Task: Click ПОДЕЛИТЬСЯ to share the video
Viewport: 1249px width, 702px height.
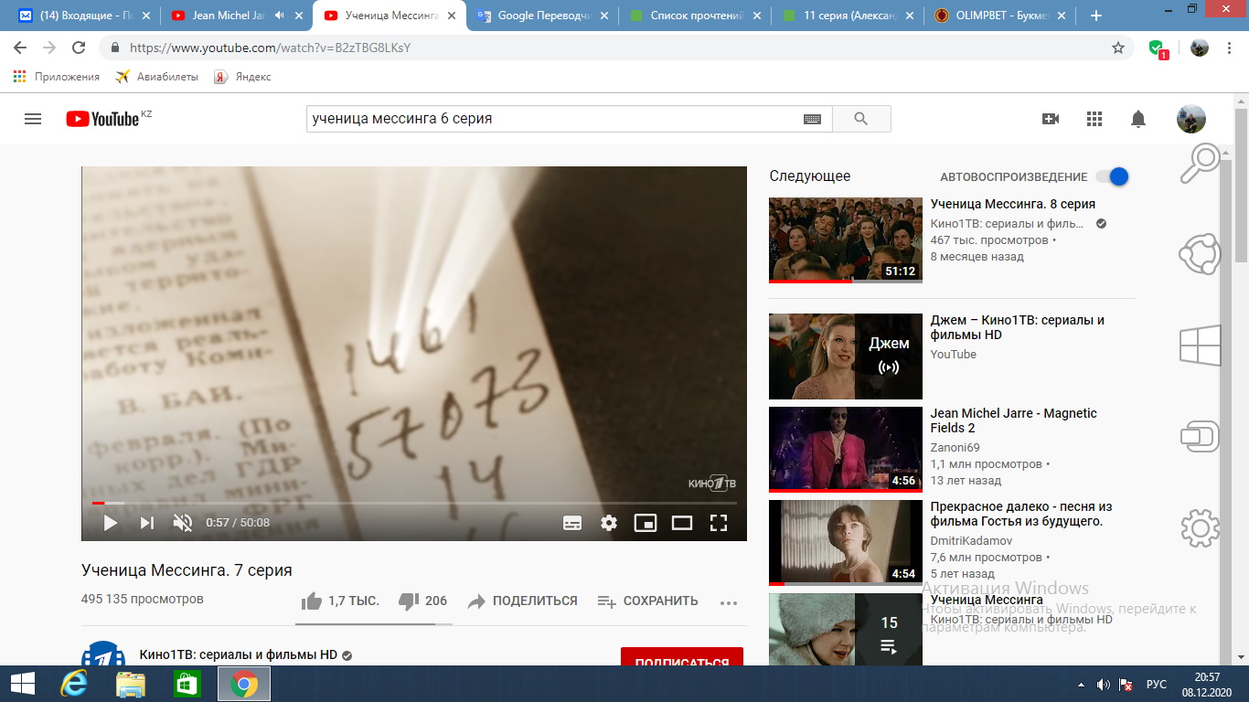Action: 522,601
